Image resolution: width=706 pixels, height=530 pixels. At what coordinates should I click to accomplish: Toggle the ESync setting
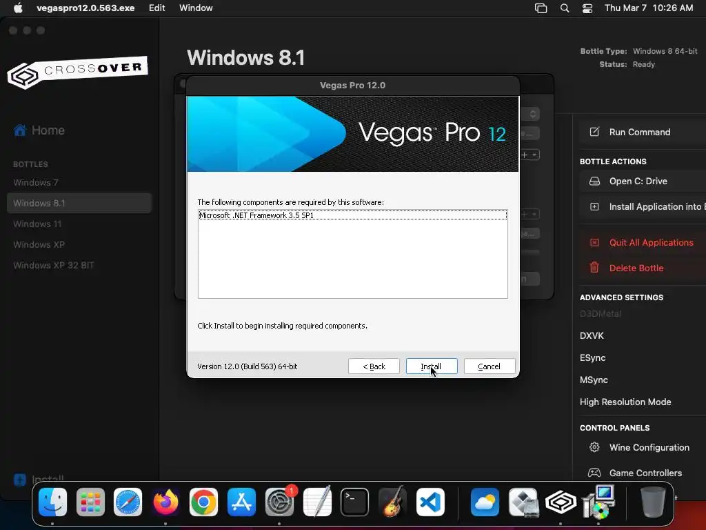tap(592, 358)
